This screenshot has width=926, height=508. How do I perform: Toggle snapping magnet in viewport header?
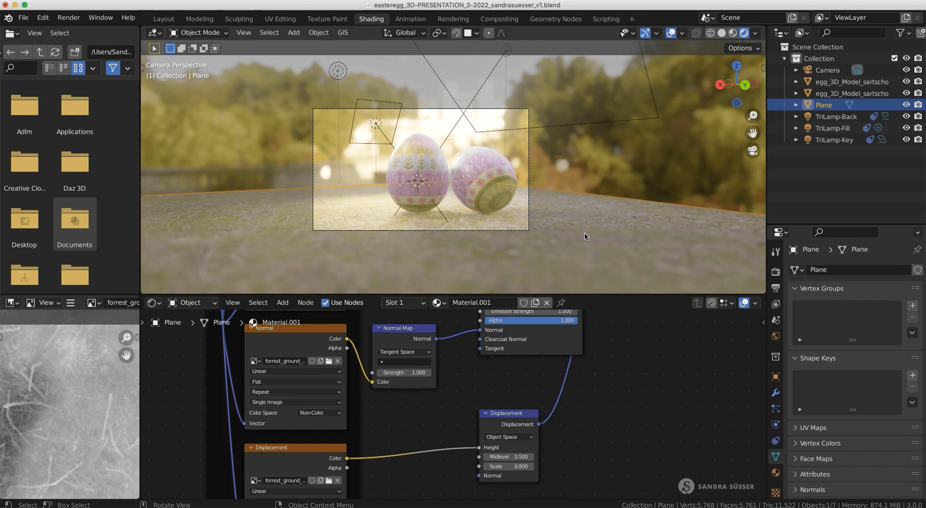[456, 33]
